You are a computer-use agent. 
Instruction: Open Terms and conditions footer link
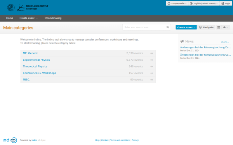point(120,140)
